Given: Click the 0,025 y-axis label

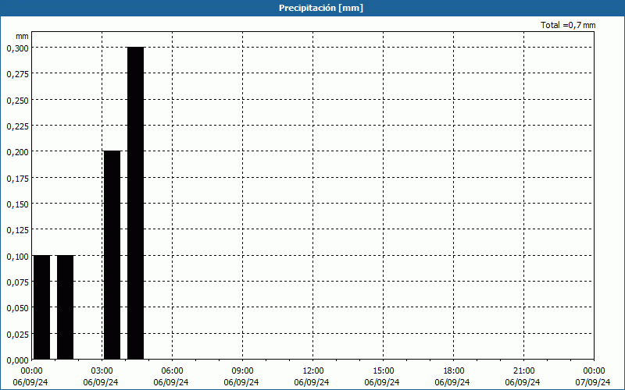Looking at the screenshot, I should pos(17,335).
